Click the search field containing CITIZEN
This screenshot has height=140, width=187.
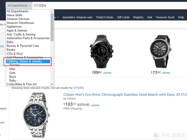pos(109,5)
